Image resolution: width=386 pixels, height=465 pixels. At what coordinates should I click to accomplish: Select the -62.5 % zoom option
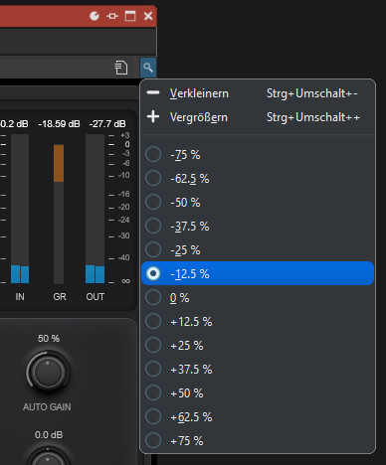(x=258, y=179)
